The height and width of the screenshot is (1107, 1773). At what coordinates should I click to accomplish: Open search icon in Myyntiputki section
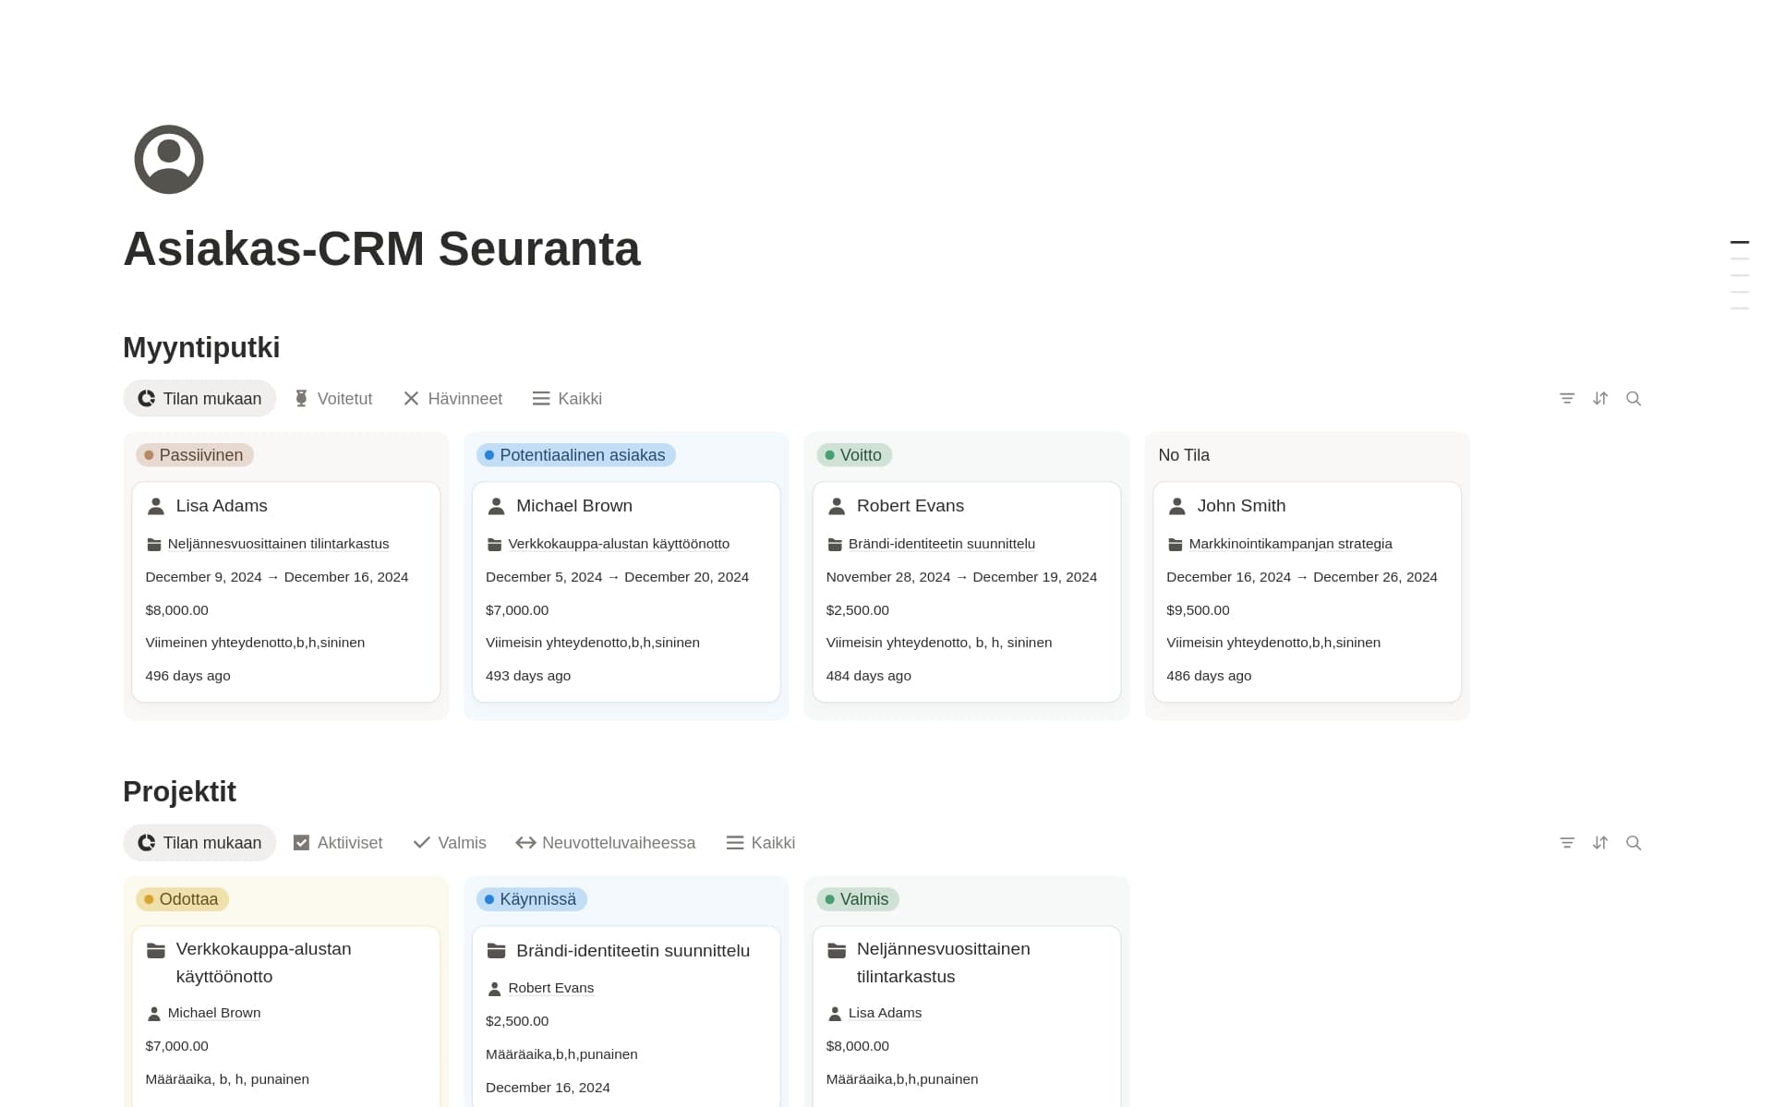coord(1634,399)
